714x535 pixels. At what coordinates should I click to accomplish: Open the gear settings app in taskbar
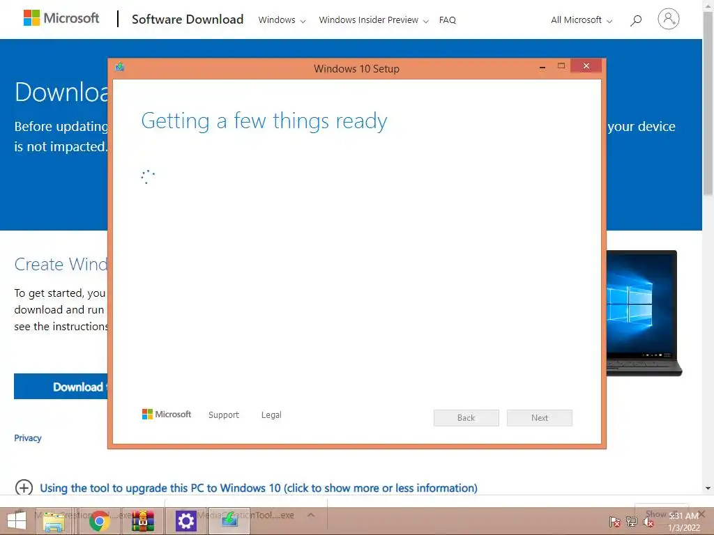[x=185, y=521]
